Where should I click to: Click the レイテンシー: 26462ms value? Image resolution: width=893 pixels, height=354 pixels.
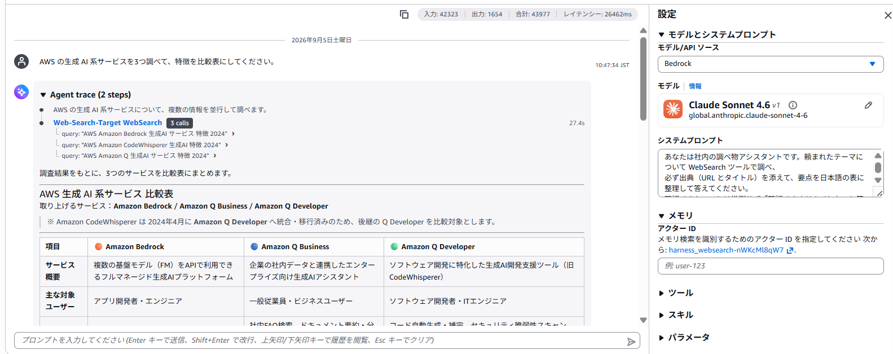[597, 14]
